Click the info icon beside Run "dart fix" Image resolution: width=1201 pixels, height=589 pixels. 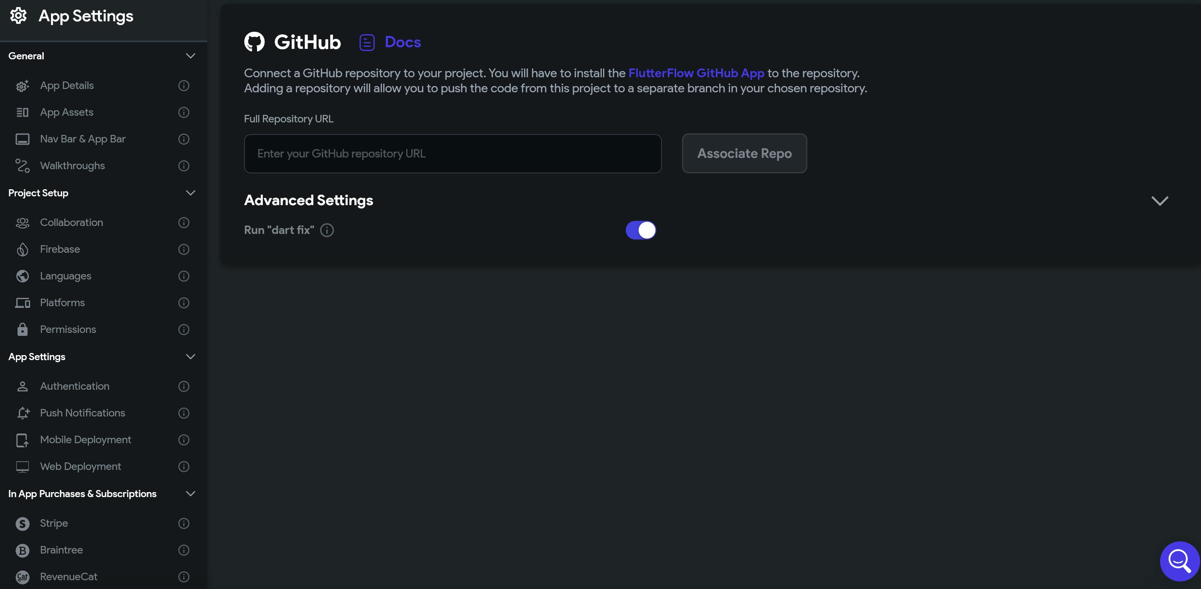click(327, 230)
